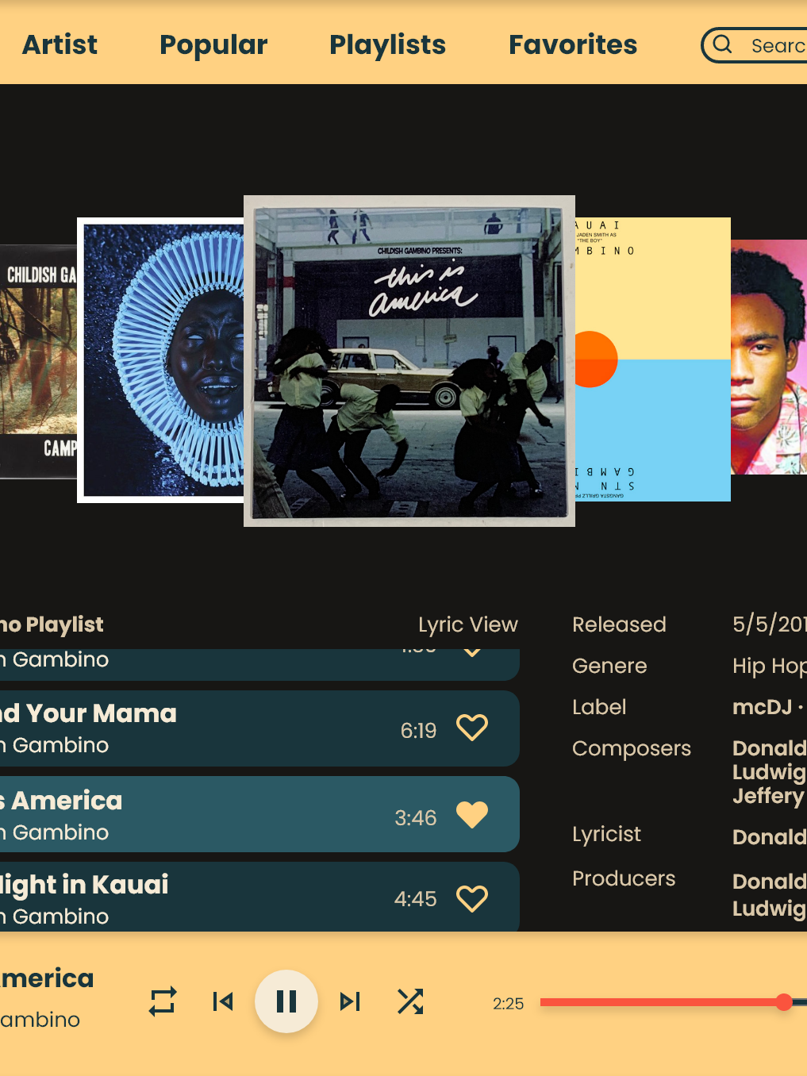Open the Playlists tab

pos(388,44)
